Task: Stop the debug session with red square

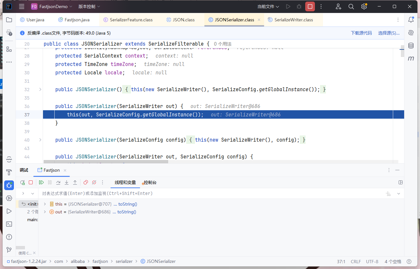Action: tap(31, 182)
